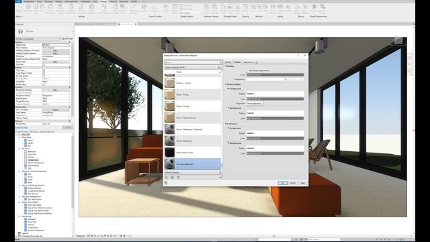
Task: Collapse Surface Pattern Foreground subsection
Action: coord(228,89)
